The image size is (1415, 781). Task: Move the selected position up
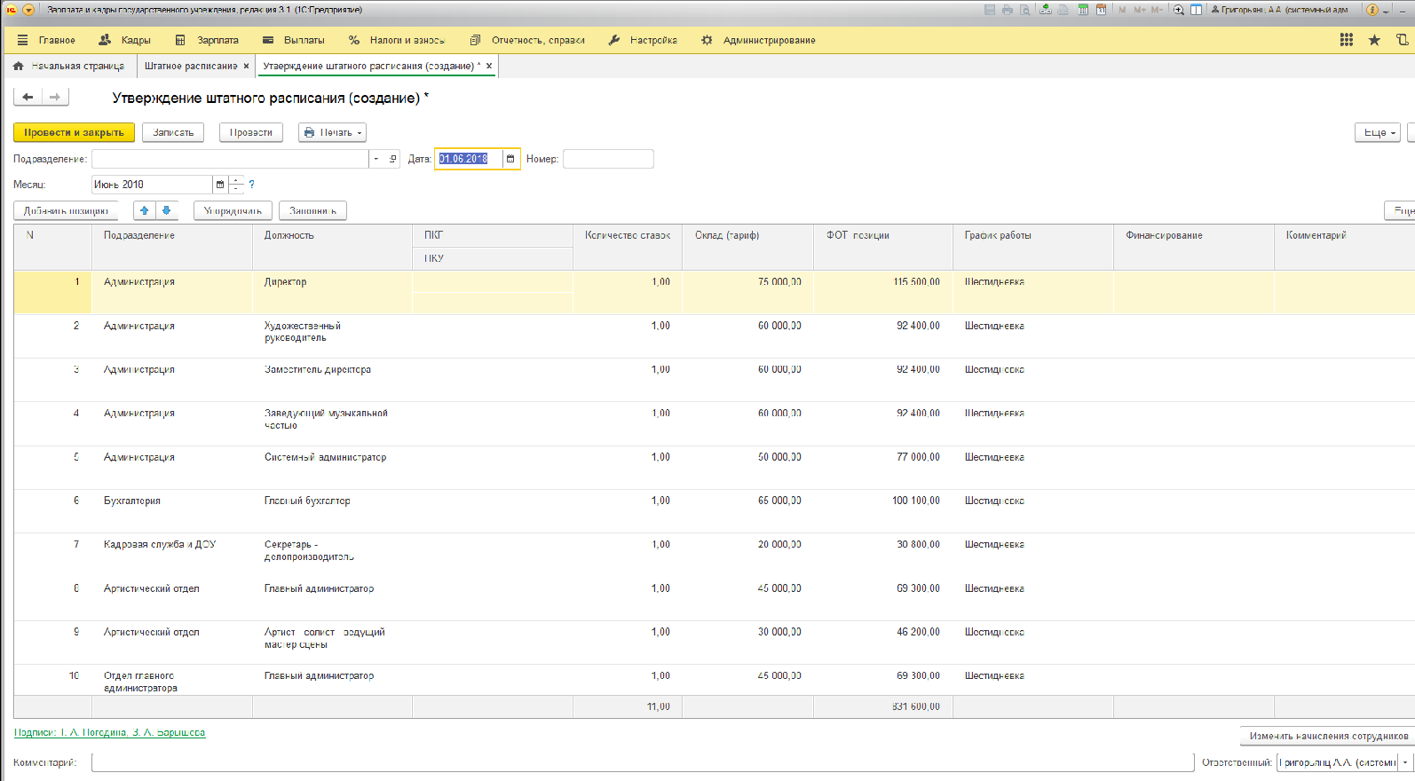144,210
